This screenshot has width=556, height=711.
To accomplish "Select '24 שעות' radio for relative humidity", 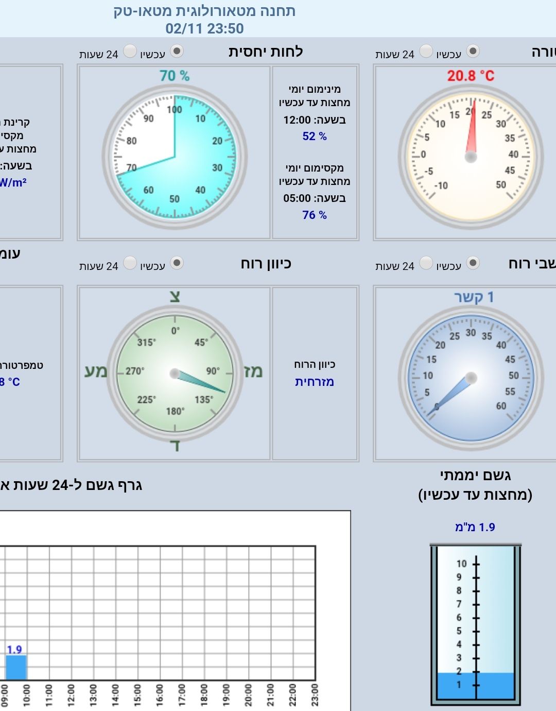I will tap(130, 51).
